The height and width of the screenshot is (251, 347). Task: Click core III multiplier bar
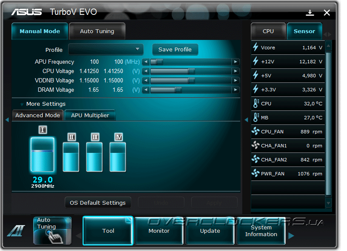(x=94, y=157)
